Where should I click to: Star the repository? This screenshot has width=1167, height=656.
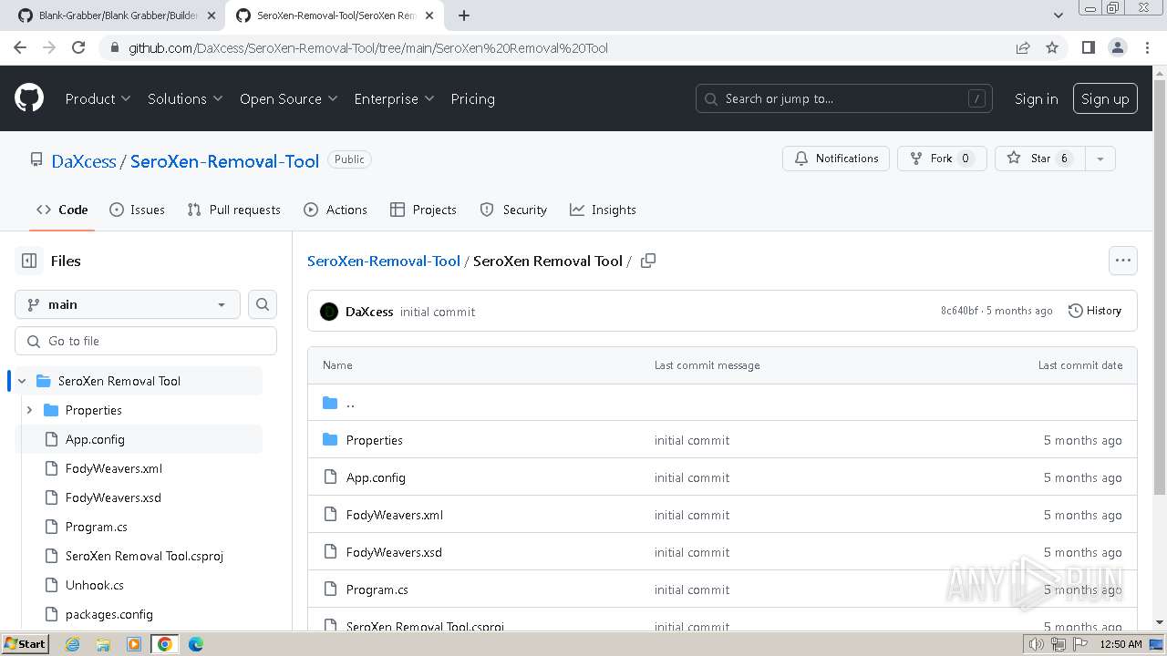pyautogui.click(x=1040, y=159)
